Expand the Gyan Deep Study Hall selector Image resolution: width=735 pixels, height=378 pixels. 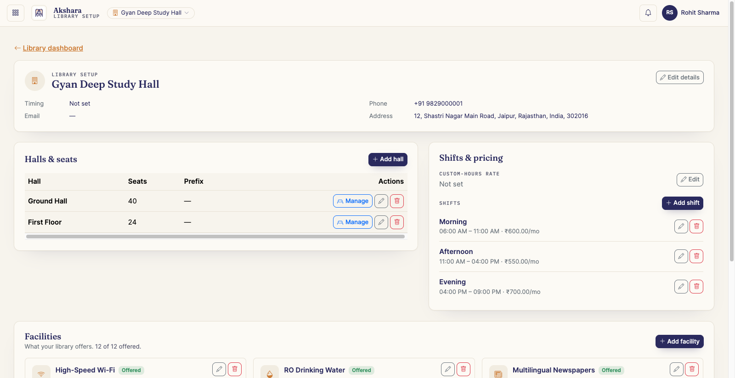(x=151, y=13)
